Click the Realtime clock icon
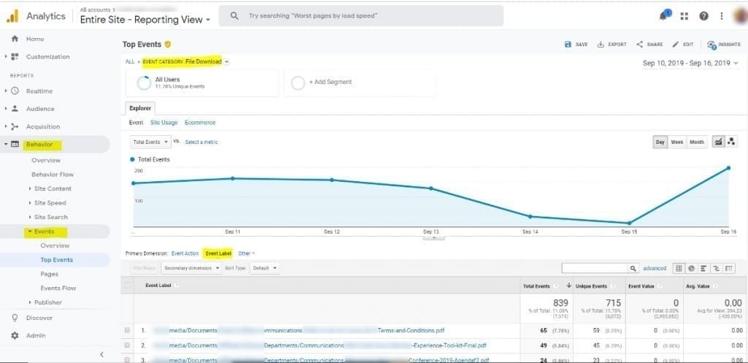 pos(15,91)
